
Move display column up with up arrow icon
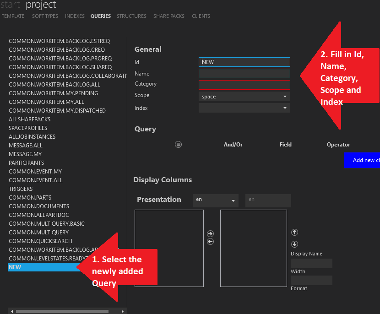(x=294, y=232)
